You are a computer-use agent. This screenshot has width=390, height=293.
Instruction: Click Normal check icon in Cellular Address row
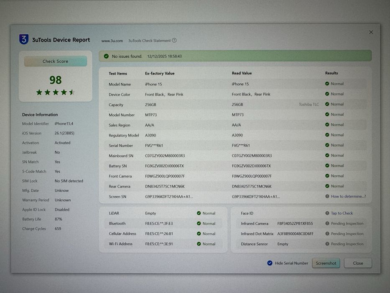point(199,234)
